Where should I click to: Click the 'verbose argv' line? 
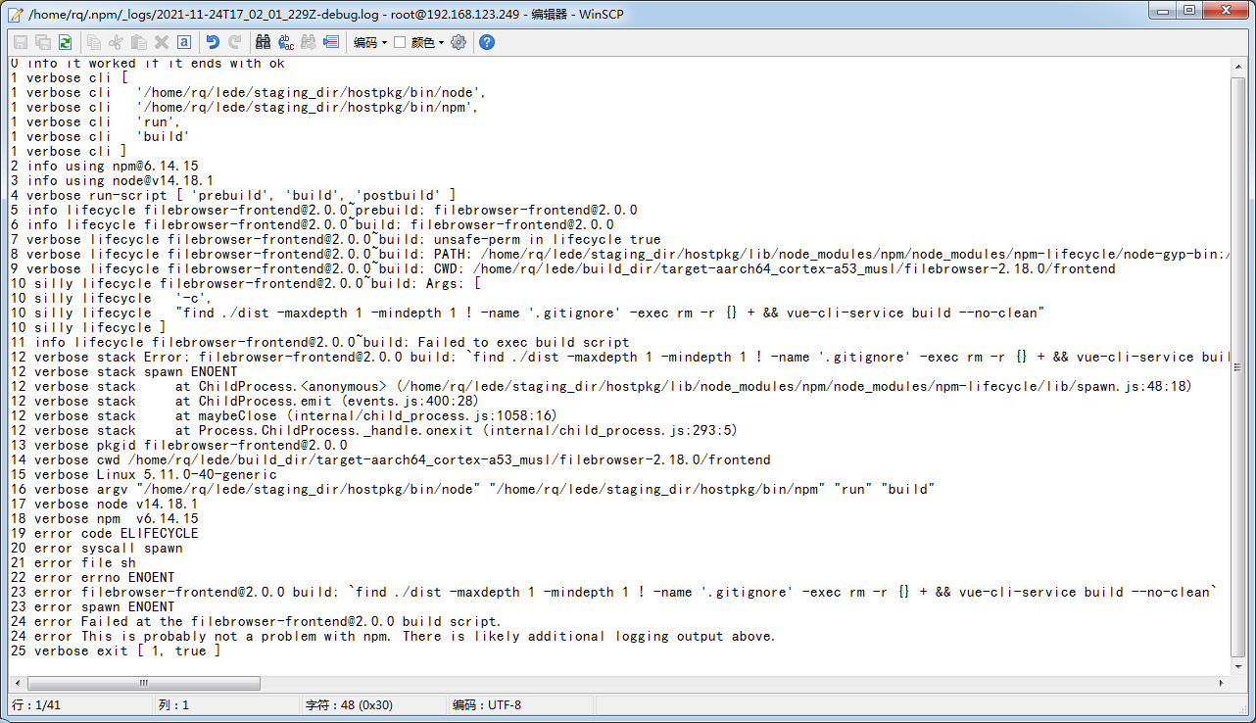pyautogui.click(x=473, y=489)
